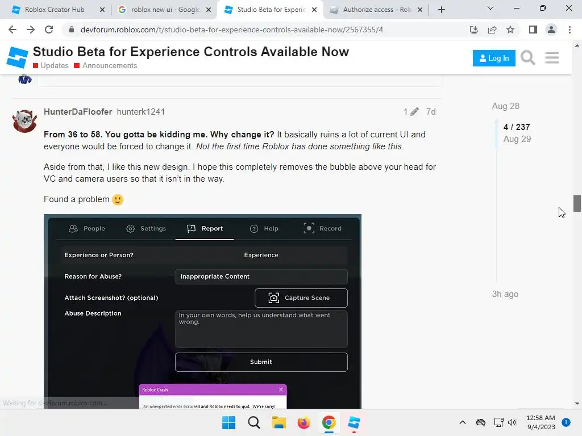Click the Roblox logo in forum header
The width and height of the screenshot is (582, 436).
(x=18, y=57)
